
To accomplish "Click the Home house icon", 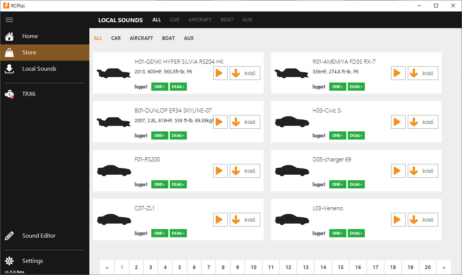I will (9, 36).
